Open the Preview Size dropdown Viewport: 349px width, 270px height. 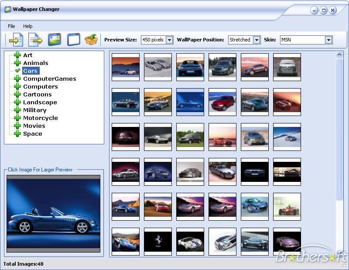click(x=170, y=39)
